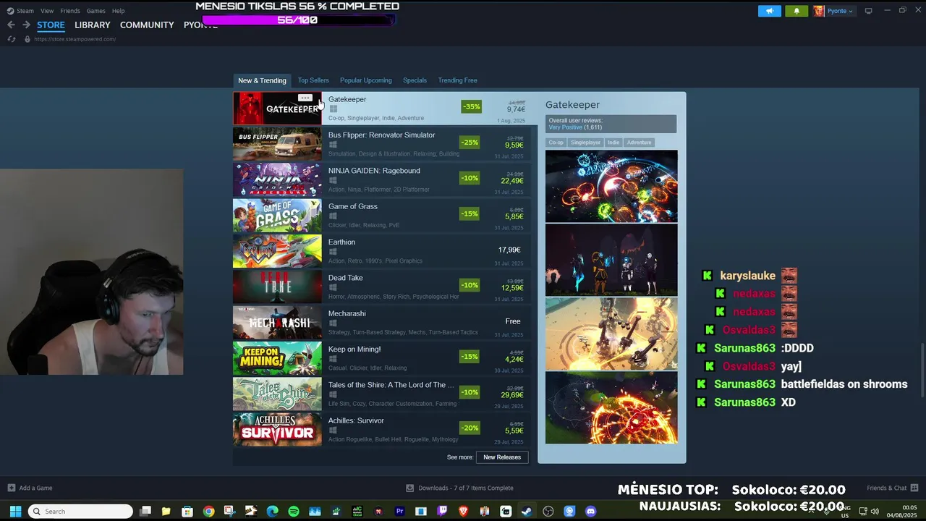Click the store URL address field
926x521 pixels.
tap(75, 39)
